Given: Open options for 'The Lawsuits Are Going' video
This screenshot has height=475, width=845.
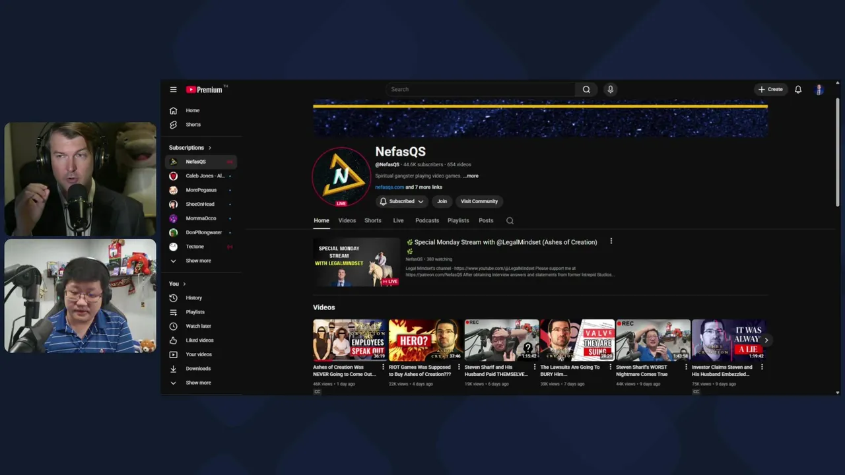Looking at the screenshot, I should [x=611, y=367].
